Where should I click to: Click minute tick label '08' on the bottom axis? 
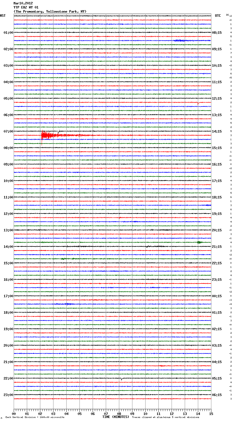(119, 414)
